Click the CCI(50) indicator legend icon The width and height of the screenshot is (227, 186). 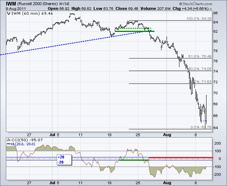click(x=9, y=140)
